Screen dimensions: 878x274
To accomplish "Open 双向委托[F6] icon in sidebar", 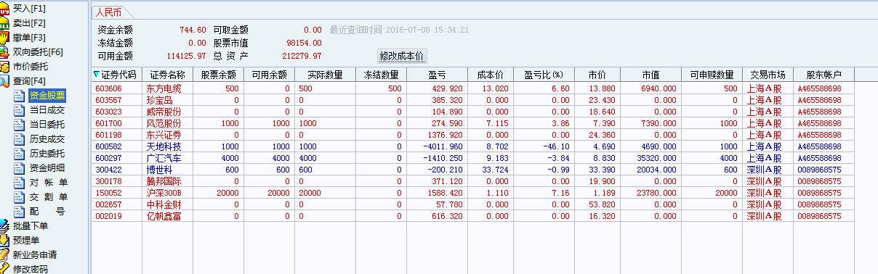I will [5, 51].
